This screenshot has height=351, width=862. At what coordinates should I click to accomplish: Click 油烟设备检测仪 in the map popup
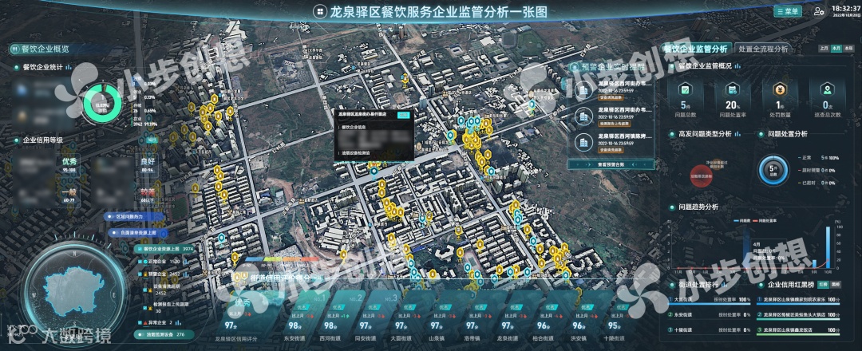(x=355, y=152)
